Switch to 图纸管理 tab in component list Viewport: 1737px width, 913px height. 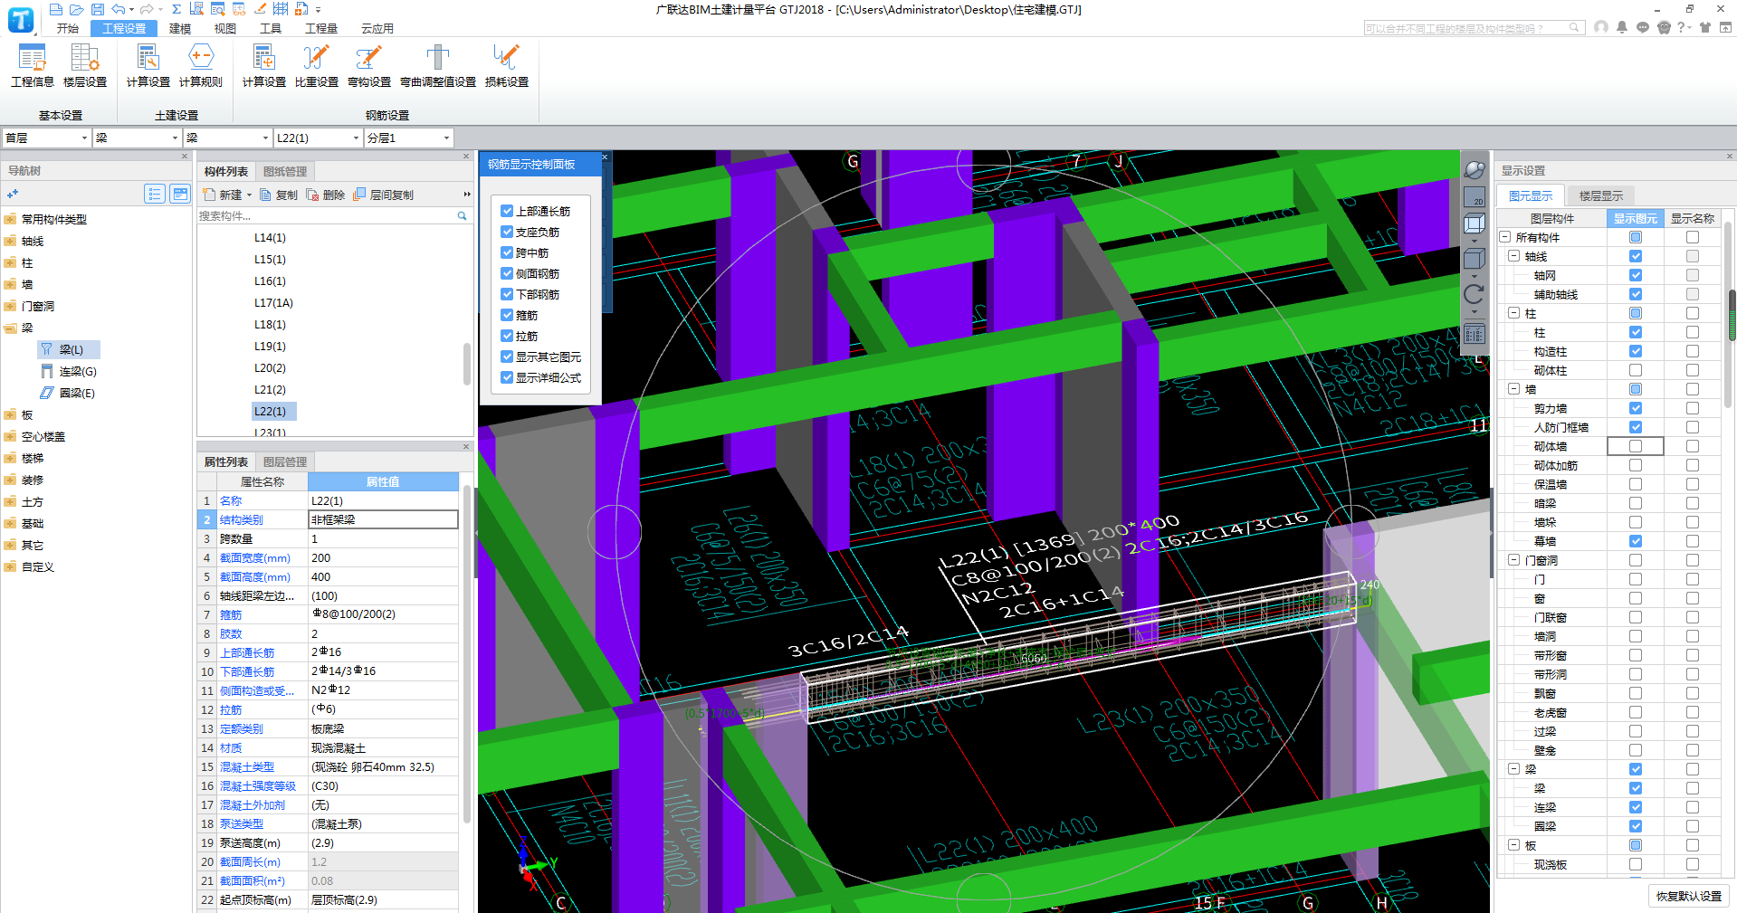pyautogui.click(x=285, y=171)
